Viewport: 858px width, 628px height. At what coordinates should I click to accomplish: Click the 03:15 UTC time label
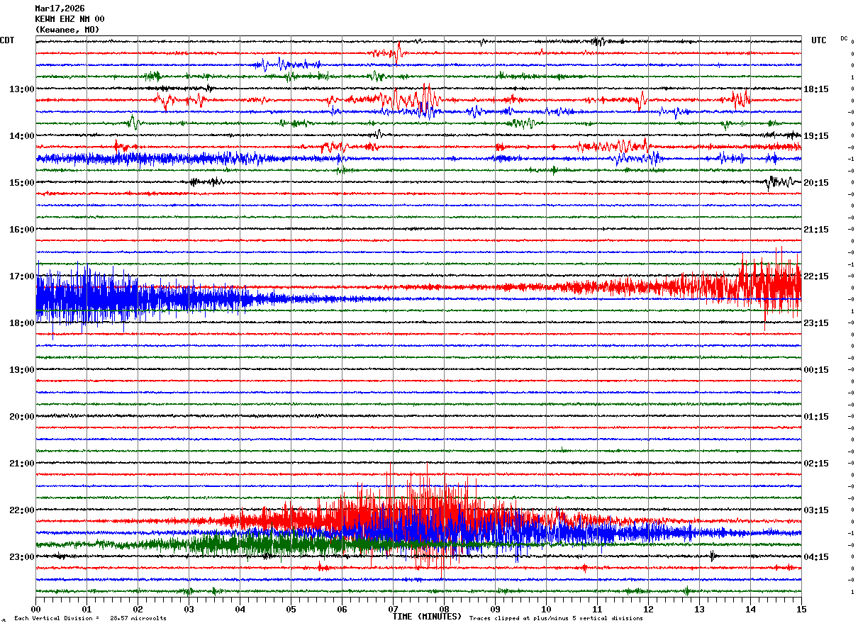[816, 510]
